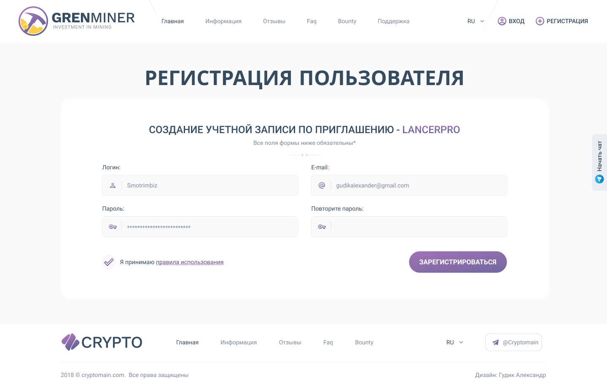Click the Дизайн: Гудик Александр credit
This screenshot has height=385, width=607.
[x=510, y=375]
